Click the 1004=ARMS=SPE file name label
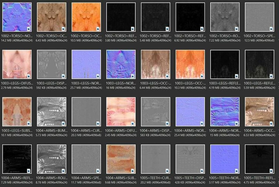 click(x=85, y=177)
